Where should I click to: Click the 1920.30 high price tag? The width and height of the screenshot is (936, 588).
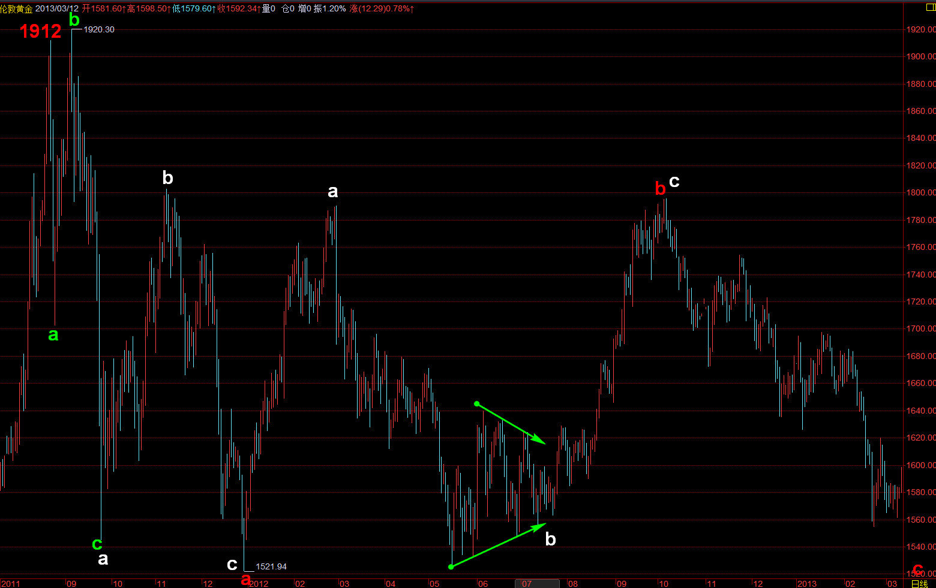(x=99, y=29)
